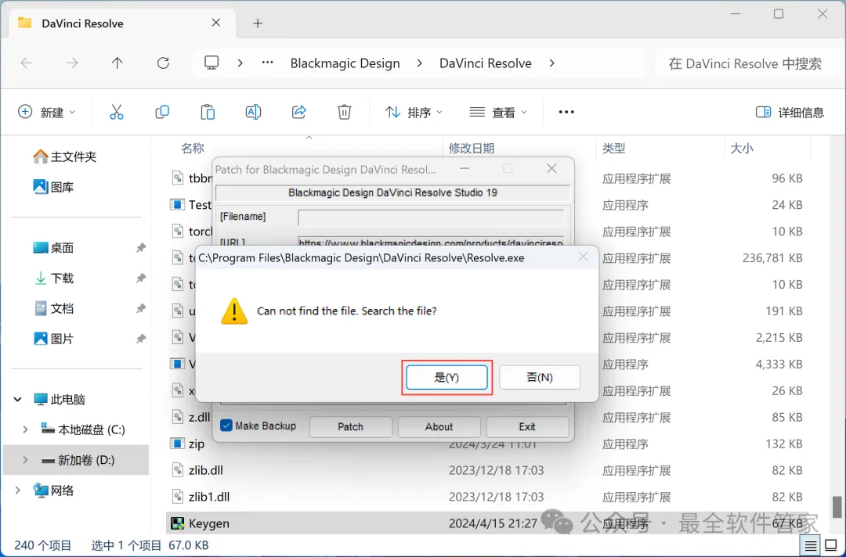
Task: Click the Paste icon in the Explorer toolbar
Action: click(208, 112)
